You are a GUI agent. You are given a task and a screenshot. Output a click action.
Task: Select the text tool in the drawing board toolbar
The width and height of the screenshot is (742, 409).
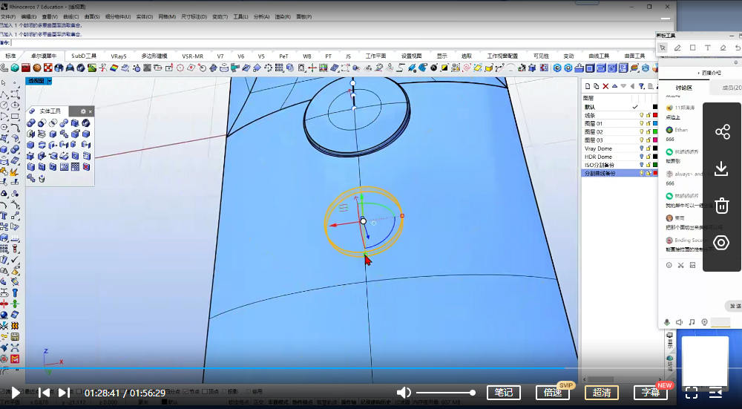[x=708, y=48]
